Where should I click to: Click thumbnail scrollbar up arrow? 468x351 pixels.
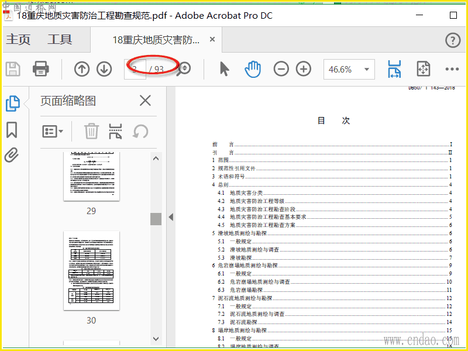click(x=156, y=159)
